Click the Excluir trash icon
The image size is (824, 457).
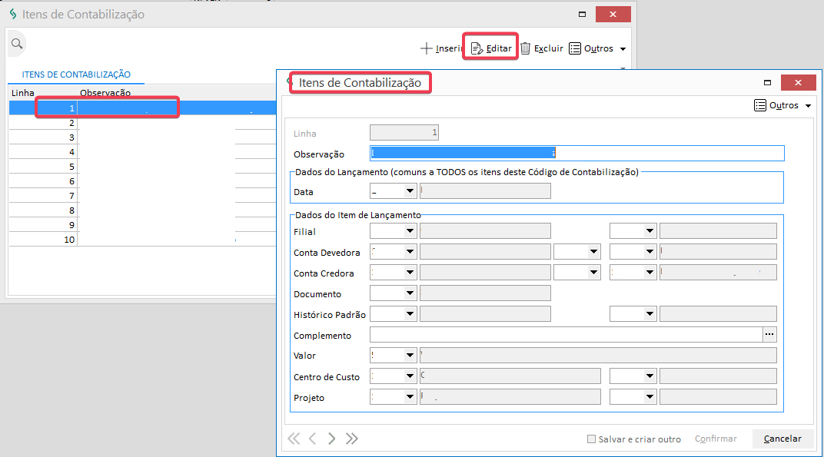[x=526, y=48]
